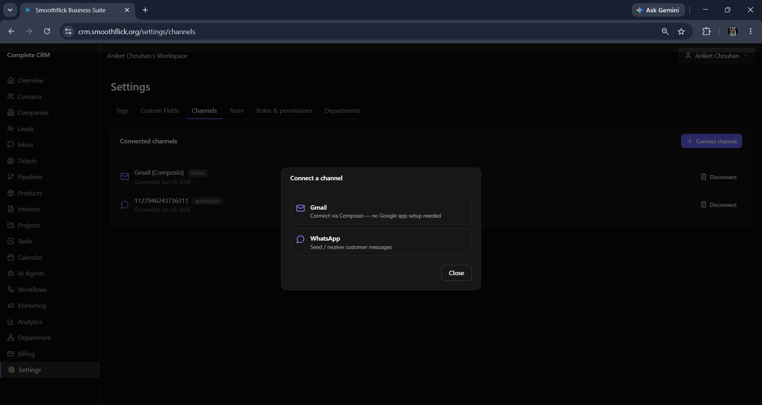
Task: Click the Settings gear icon in sidebar
Action: click(12, 370)
